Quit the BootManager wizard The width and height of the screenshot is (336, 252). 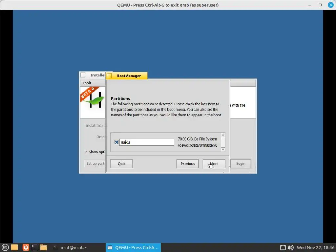[121, 164]
